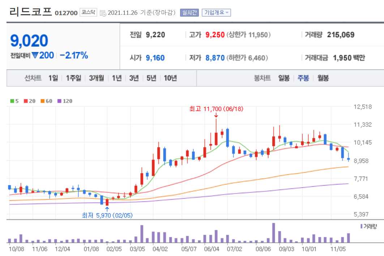Screen dimensions: 384x256
Task: Select the 주봉 weekly candle view
Action: pos(303,78)
